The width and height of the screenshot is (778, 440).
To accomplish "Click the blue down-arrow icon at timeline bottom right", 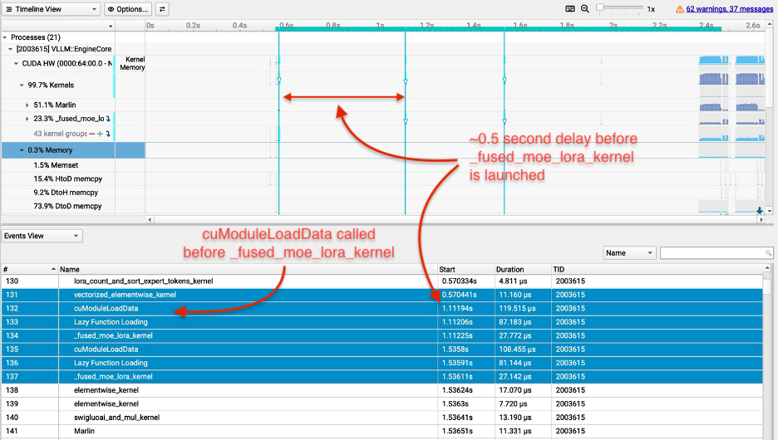I will pos(760,210).
